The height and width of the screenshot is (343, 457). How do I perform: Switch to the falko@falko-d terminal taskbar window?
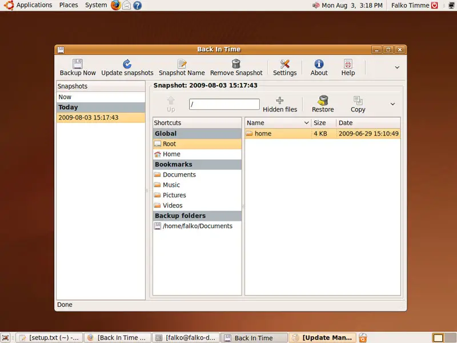point(186,338)
